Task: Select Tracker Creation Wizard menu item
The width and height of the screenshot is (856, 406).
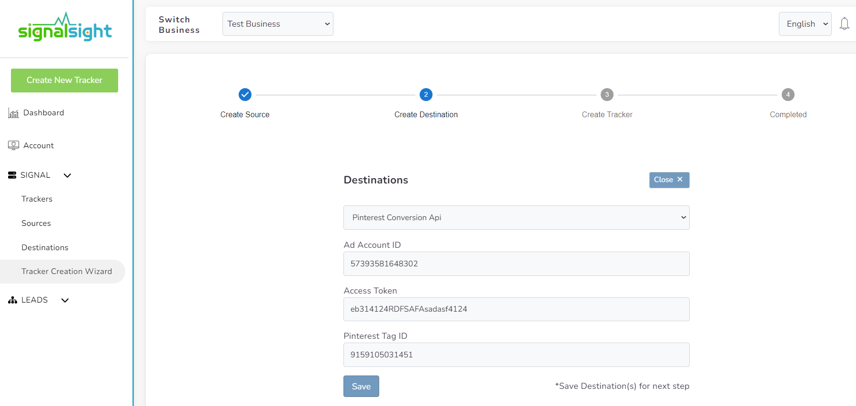Action: [62, 272]
